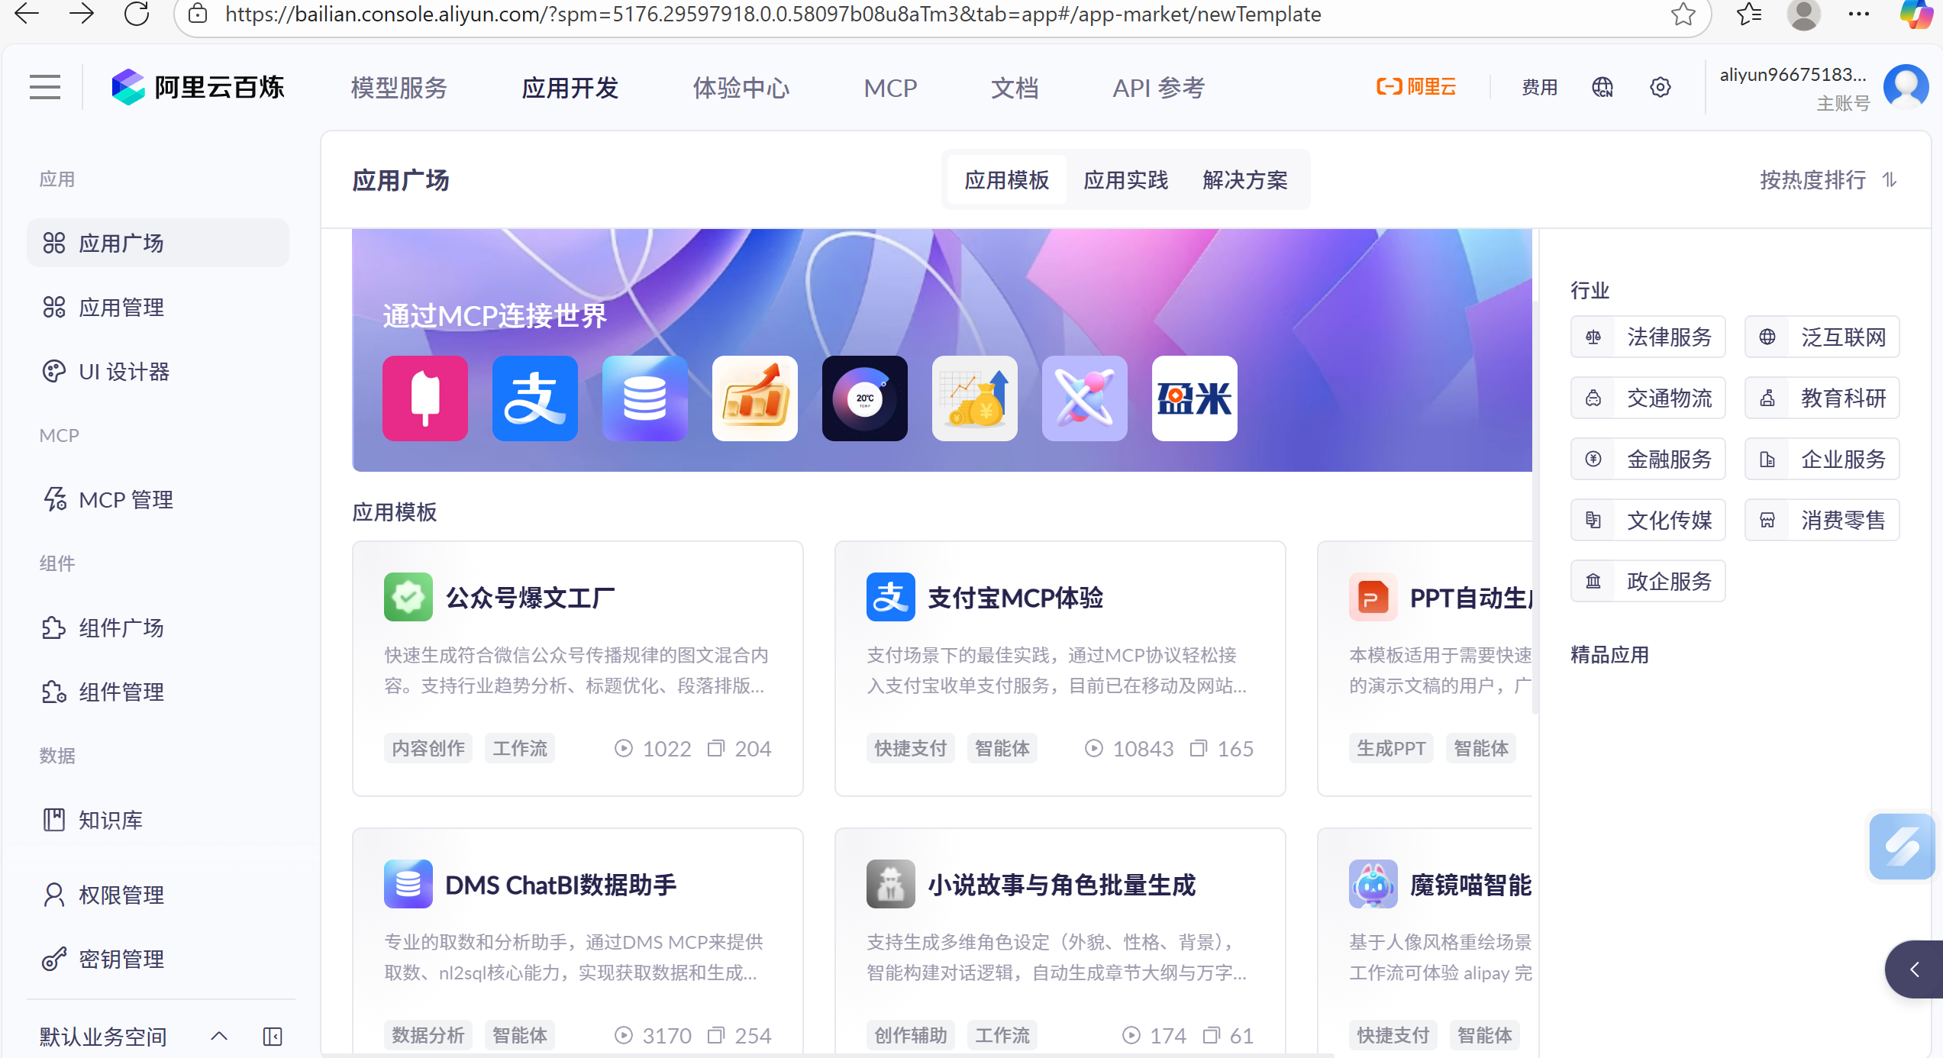Click the 盈米 logo icon in banner
This screenshot has height=1058, width=1943.
click(x=1194, y=398)
